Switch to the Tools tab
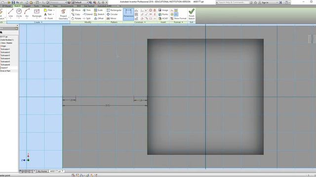Screen dimensions: 316x177 37,6
